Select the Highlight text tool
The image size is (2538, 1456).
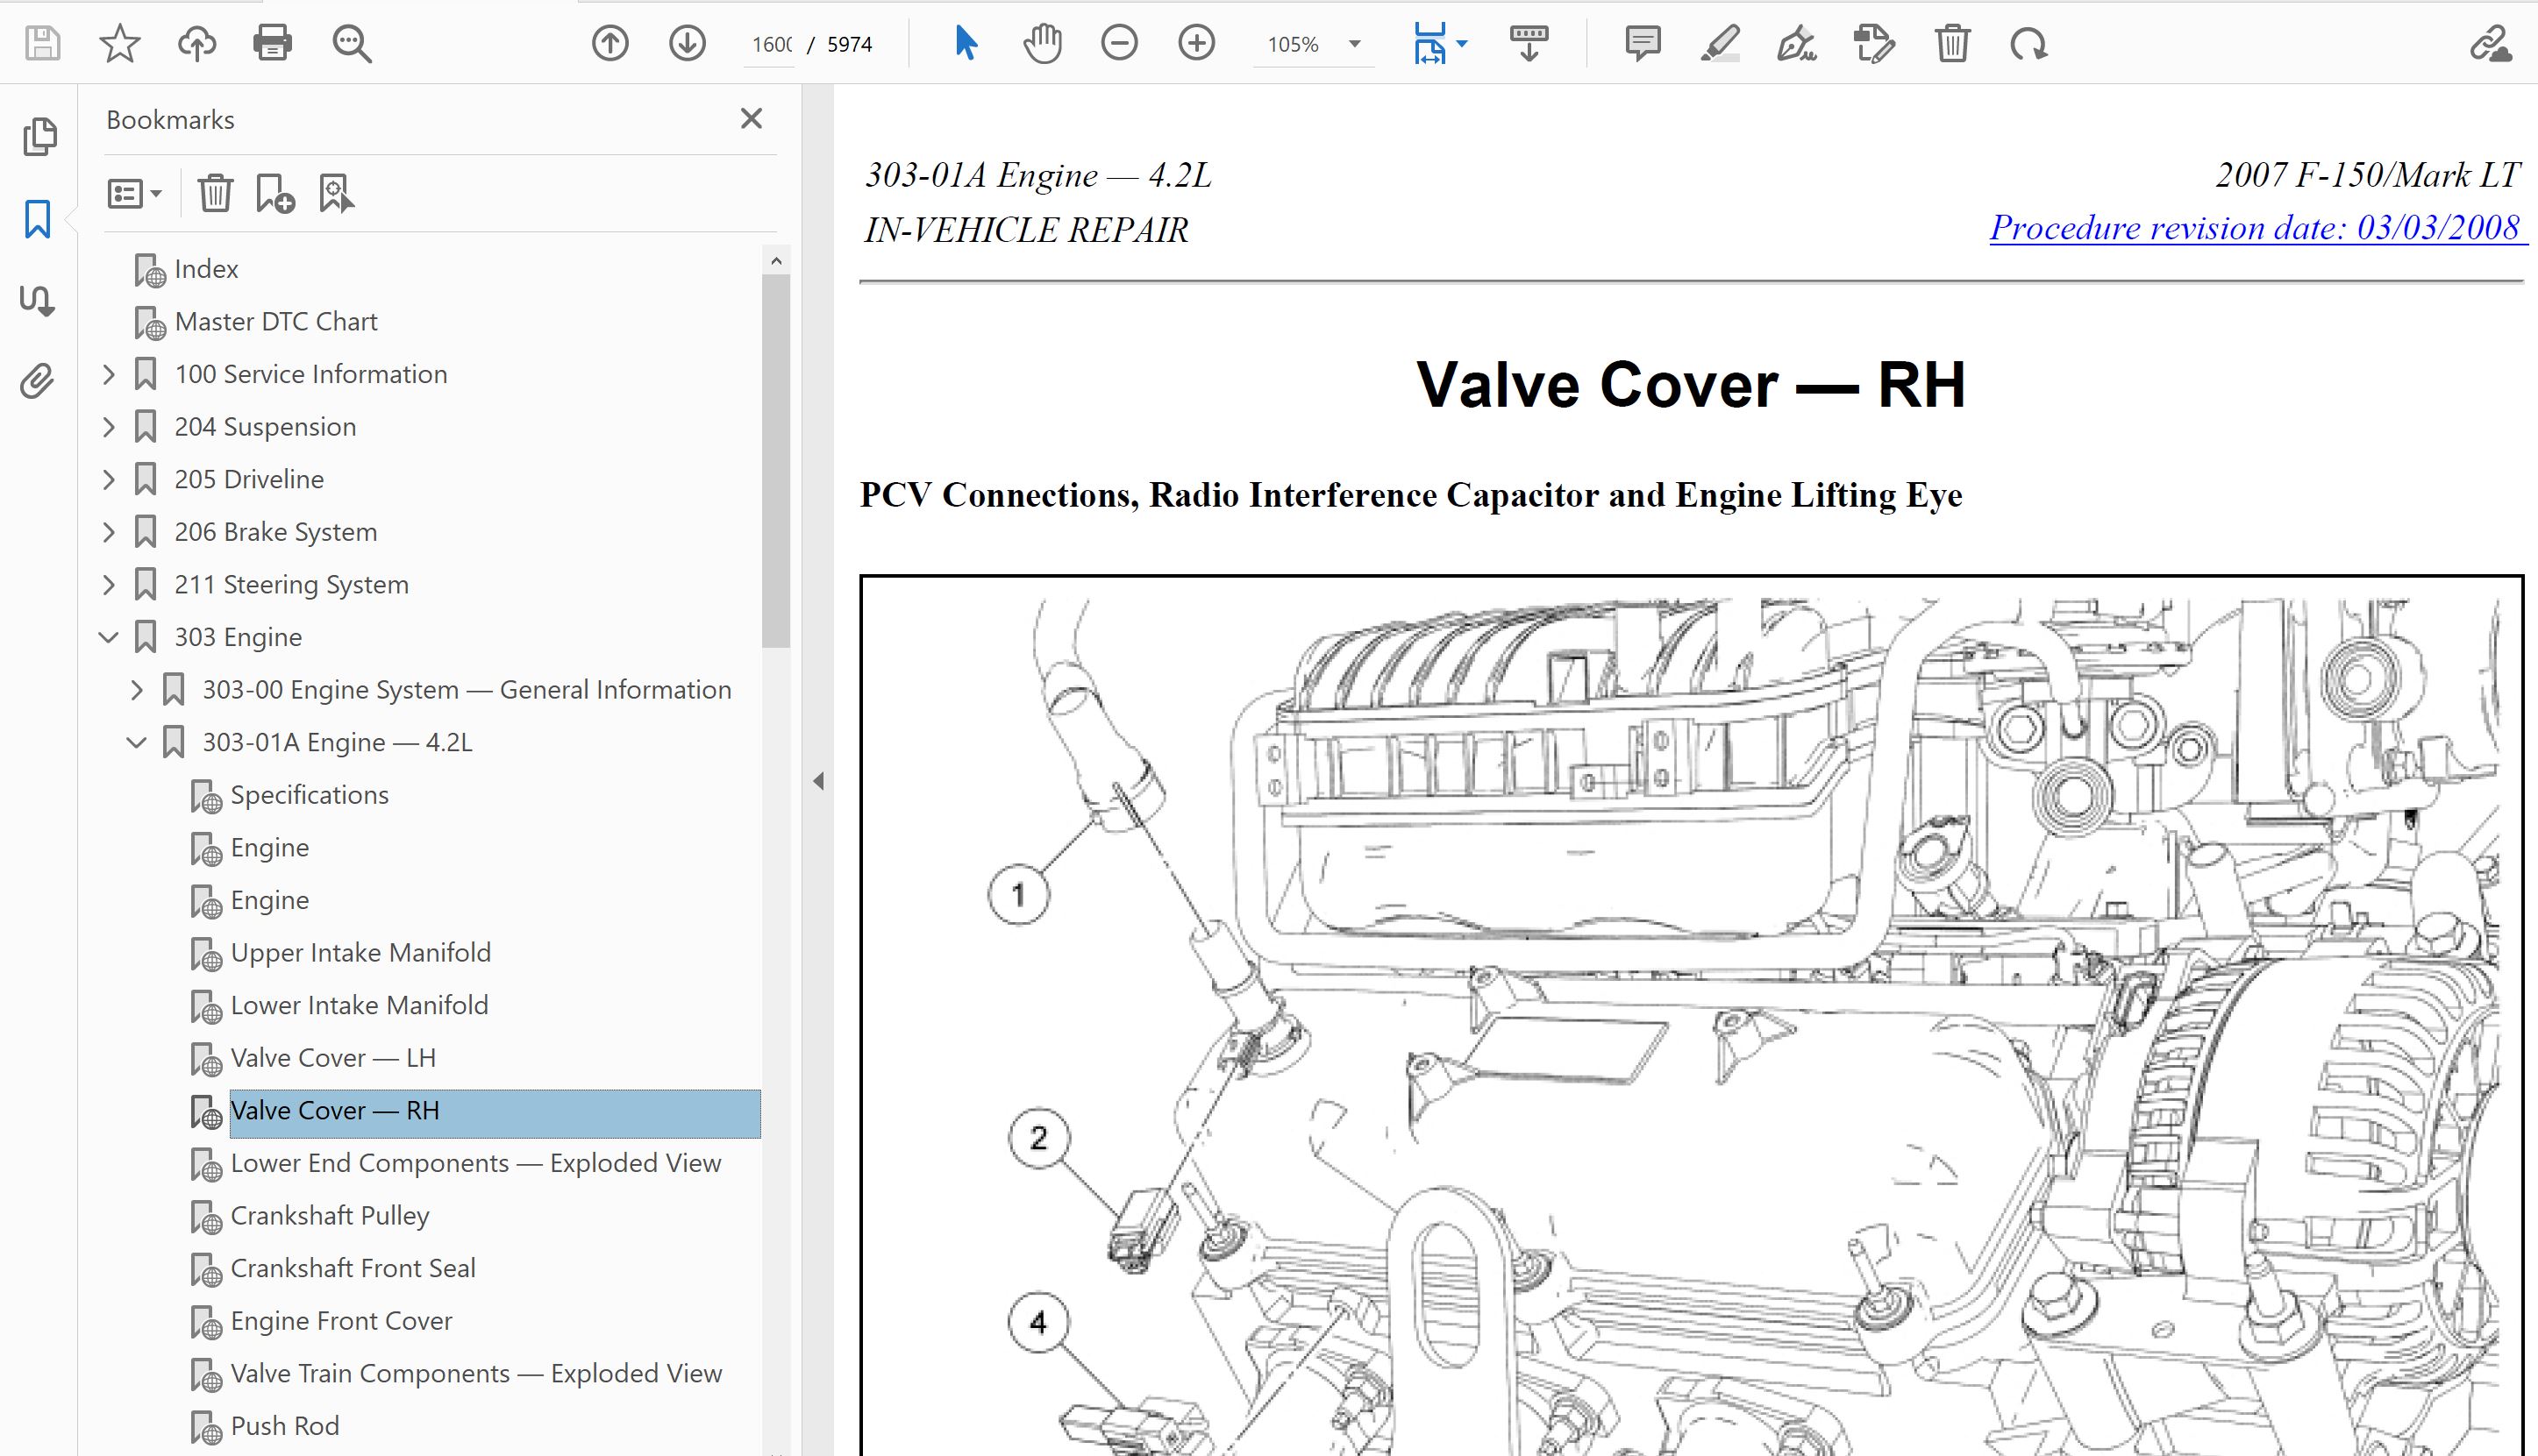click(1720, 44)
